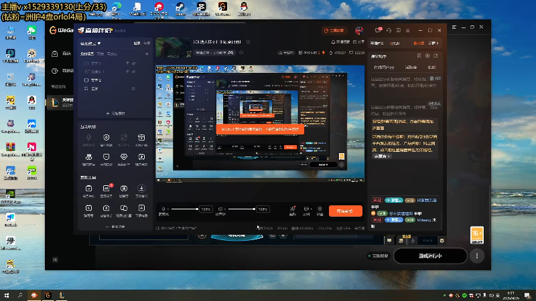Click the document list icon in the last tool row

(x=141, y=208)
